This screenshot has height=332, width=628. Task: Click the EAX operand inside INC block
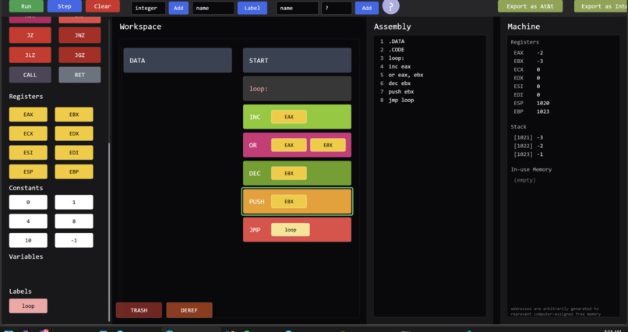(289, 117)
